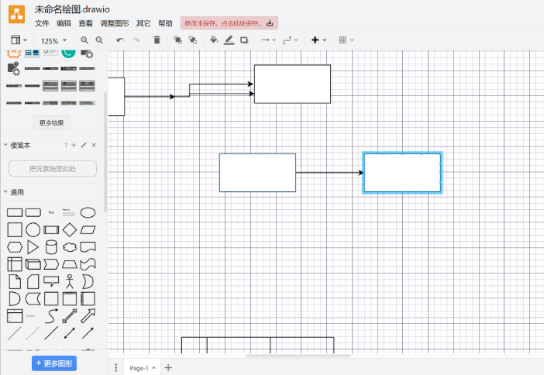Select the Rounded Rectangle shape

click(x=33, y=212)
